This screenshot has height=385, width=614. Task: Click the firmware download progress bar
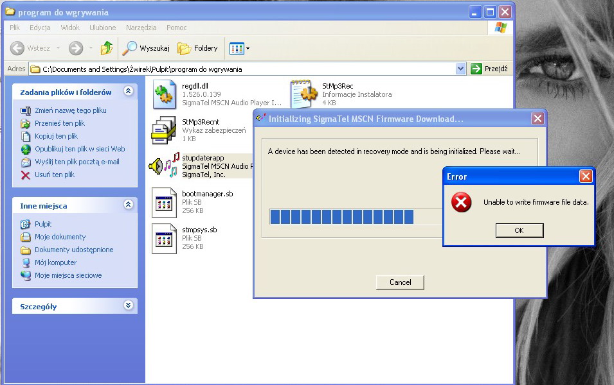tap(356, 216)
